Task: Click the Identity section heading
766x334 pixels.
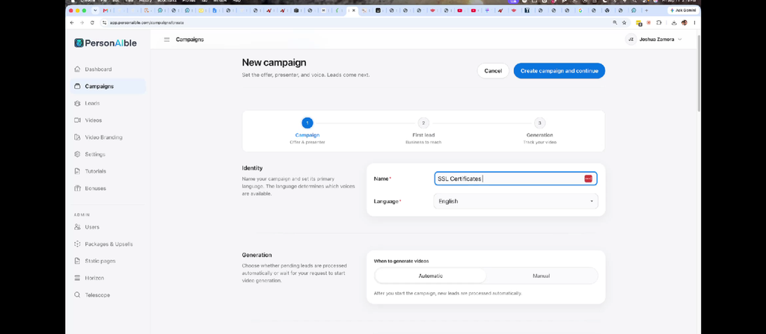Action: (252, 168)
